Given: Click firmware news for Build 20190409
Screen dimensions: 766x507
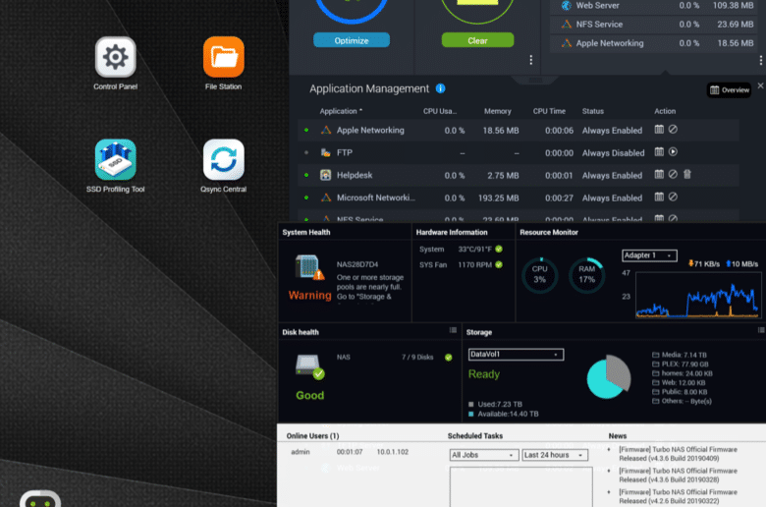Looking at the screenshot, I should click(678, 454).
